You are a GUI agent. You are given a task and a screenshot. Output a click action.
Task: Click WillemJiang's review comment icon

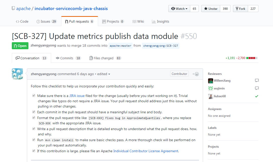point(257,81)
